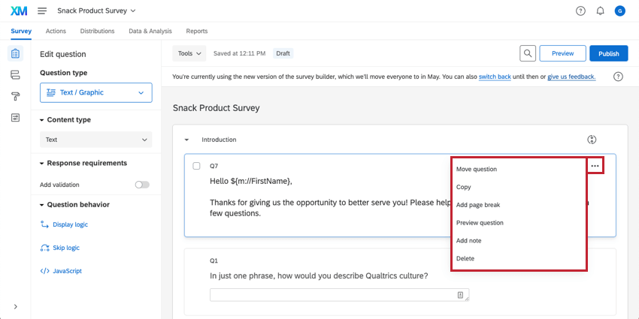Open the Content type Text dropdown

pos(96,140)
